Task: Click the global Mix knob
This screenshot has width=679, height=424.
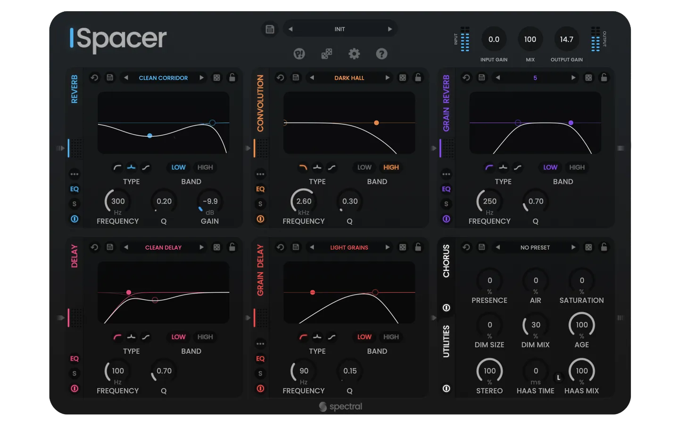Action: coord(530,40)
